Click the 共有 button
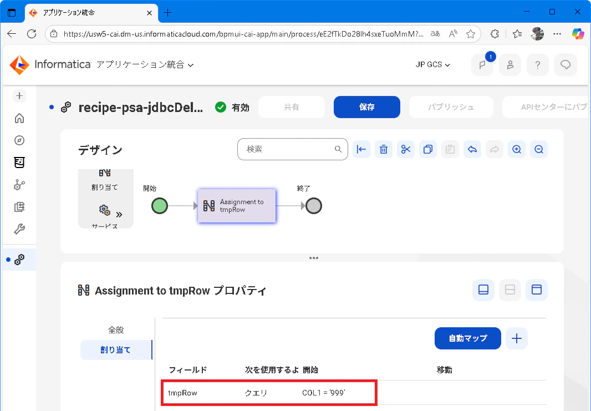This screenshot has height=411, width=591. (292, 107)
